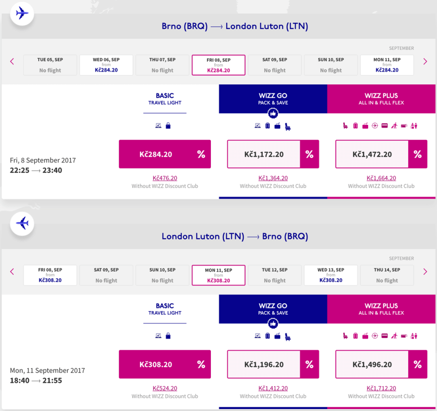Open the Kč476.20 non-discount price link
The width and height of the screenshot is (437, 411).
(x=165, y=178)
